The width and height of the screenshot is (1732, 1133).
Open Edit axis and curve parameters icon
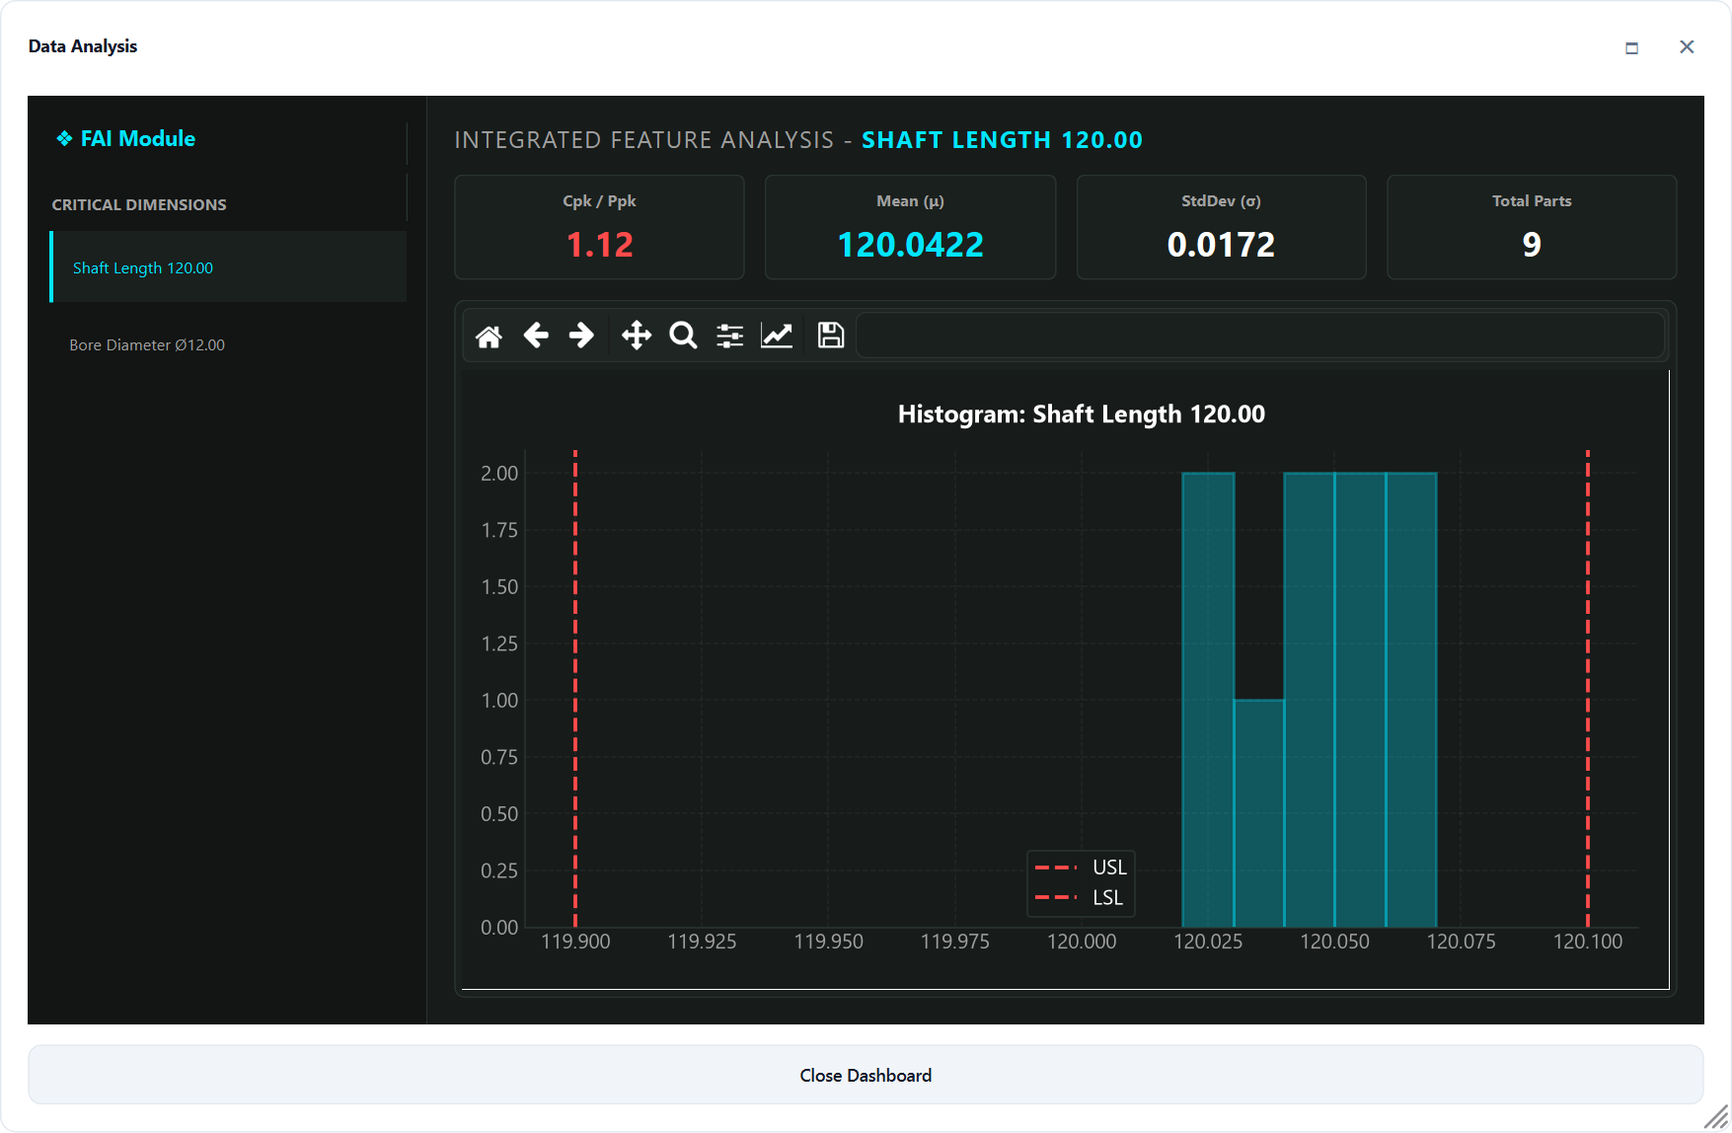pos(777,336)
